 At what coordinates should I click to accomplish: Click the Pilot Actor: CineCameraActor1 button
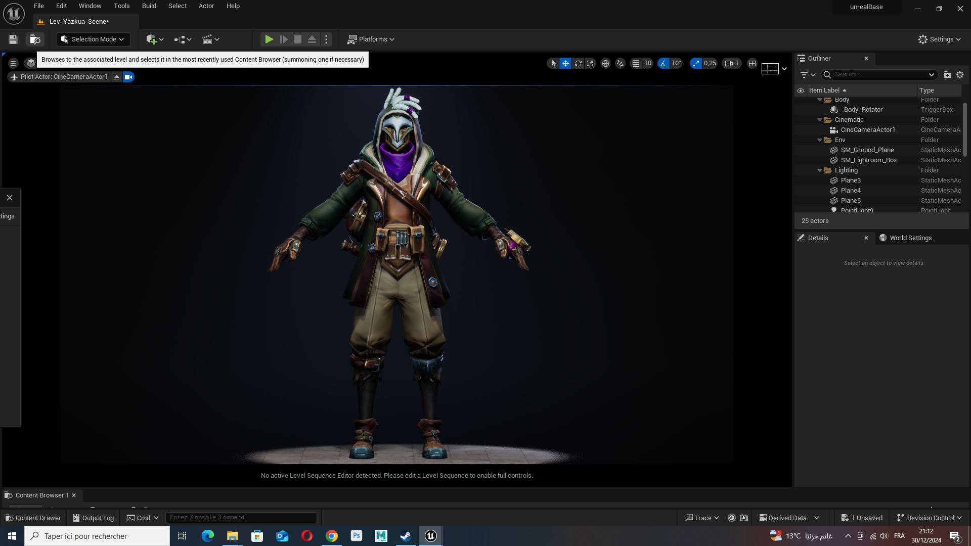tap(59, 77)
